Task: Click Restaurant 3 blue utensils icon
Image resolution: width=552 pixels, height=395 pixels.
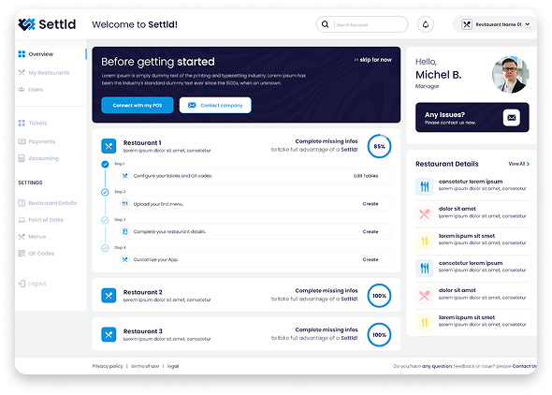Action: click(109, 335)
